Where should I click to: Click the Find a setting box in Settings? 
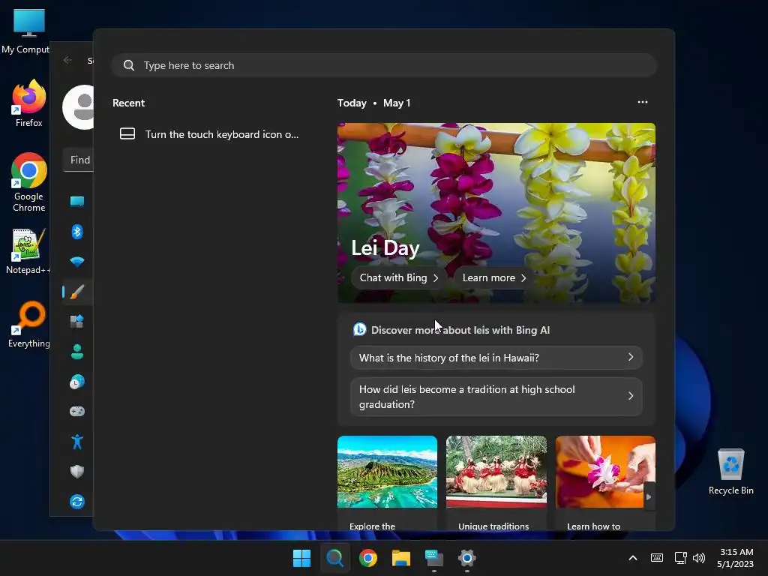[x=78, y=160]
